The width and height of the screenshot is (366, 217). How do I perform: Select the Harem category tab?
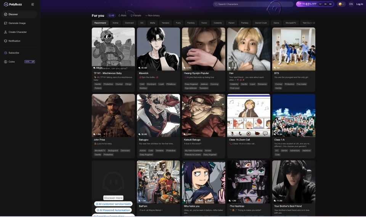(x=231, y=23)
